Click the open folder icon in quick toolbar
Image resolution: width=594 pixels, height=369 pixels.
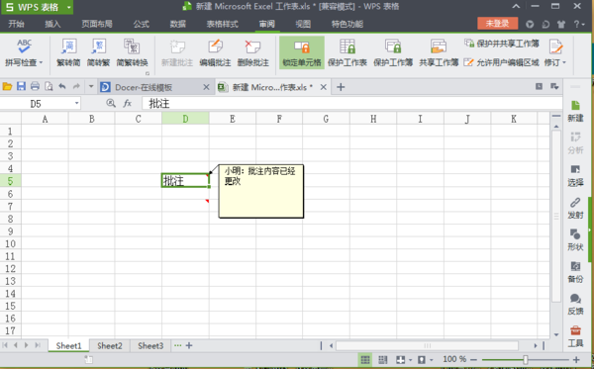7,87
